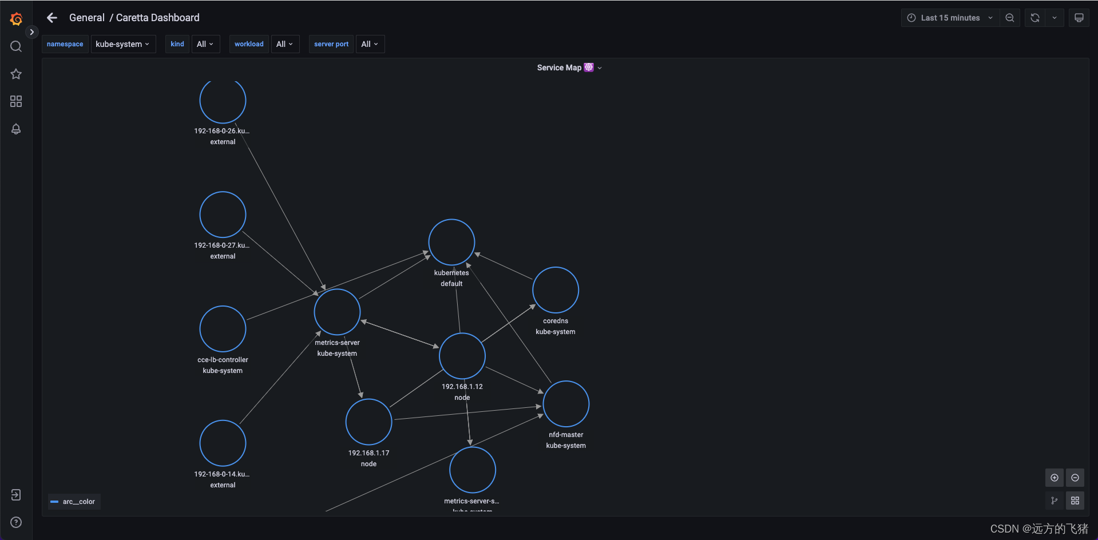Open the server port All dropdown
The image size is (1098, 540).
370,44
